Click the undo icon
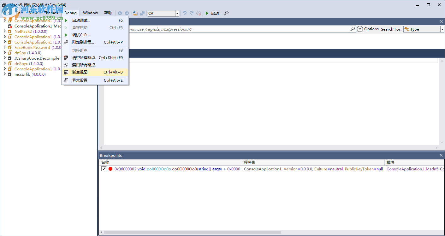 click(x=185, y=13)
